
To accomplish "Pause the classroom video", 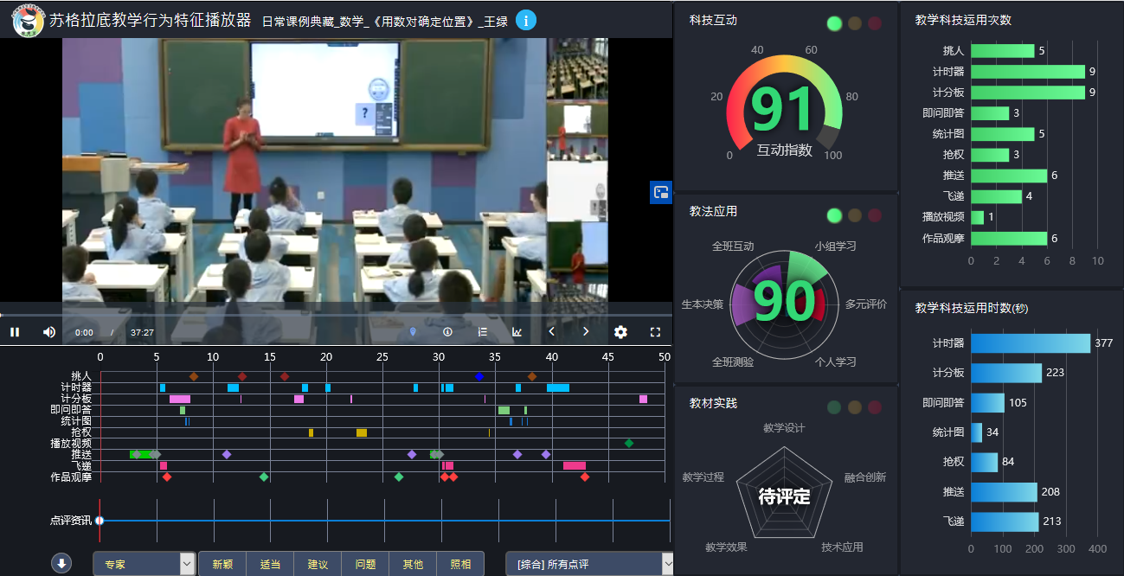I will 15,332.
